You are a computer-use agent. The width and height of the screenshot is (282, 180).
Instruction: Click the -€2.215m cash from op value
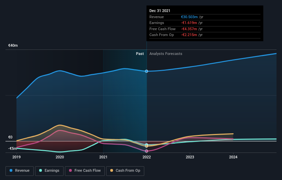(x=189, y=35)
